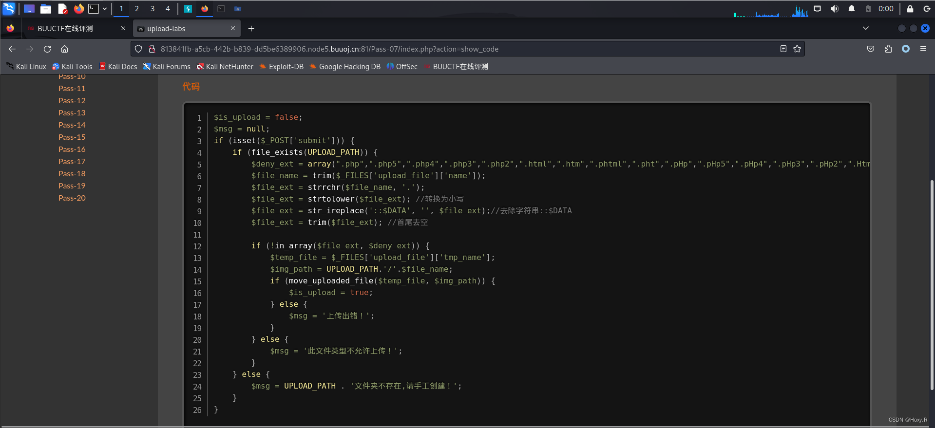Go to the Firefox home page

coord(64,49)
